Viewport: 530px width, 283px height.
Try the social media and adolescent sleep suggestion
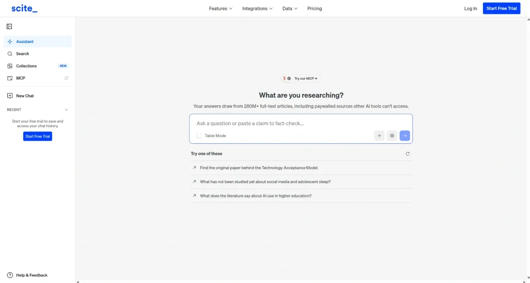(x=301, y=182)
